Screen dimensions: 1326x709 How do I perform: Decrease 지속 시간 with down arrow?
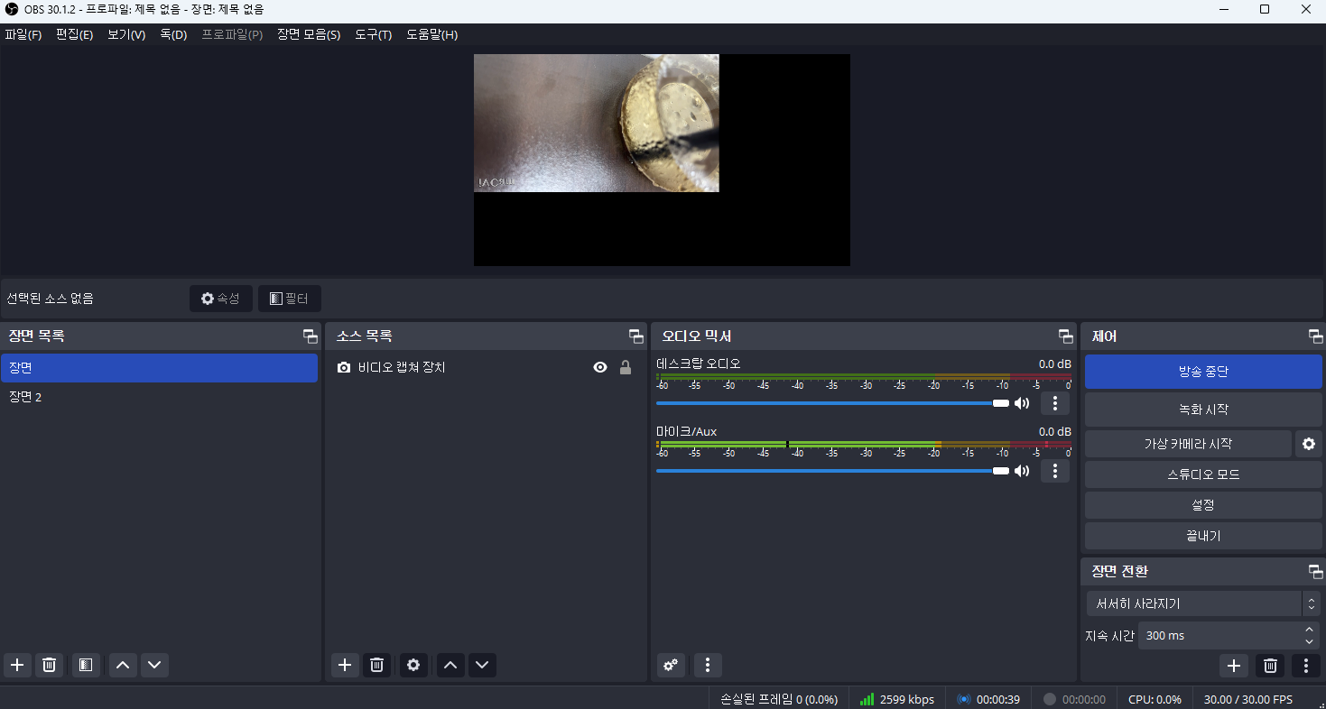tap(1310, 641)
